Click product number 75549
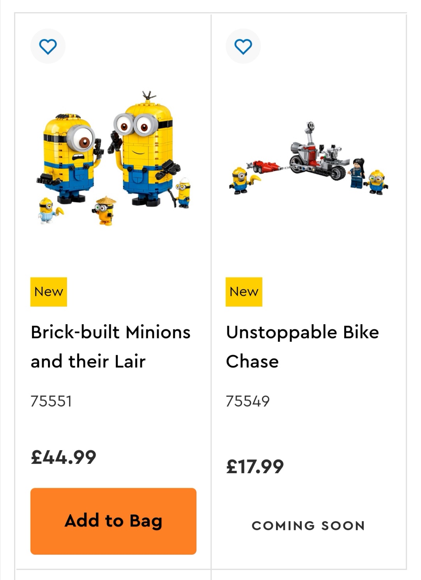Viewport: 421px width, 580px height. tap(248, 401)
